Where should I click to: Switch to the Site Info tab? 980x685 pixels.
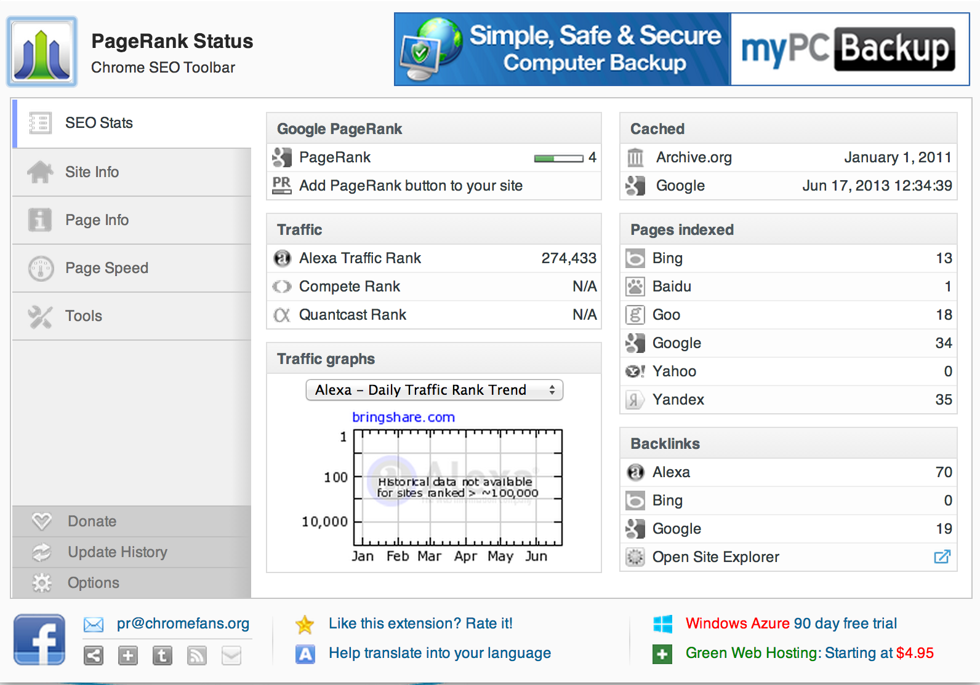[132, 172]
